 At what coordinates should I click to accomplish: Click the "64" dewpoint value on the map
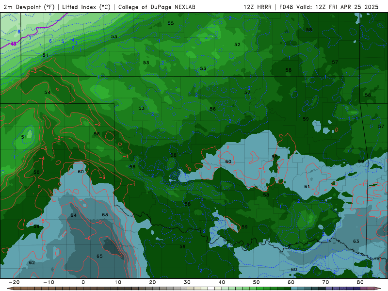pyautogui.click(x=74, y=215)
